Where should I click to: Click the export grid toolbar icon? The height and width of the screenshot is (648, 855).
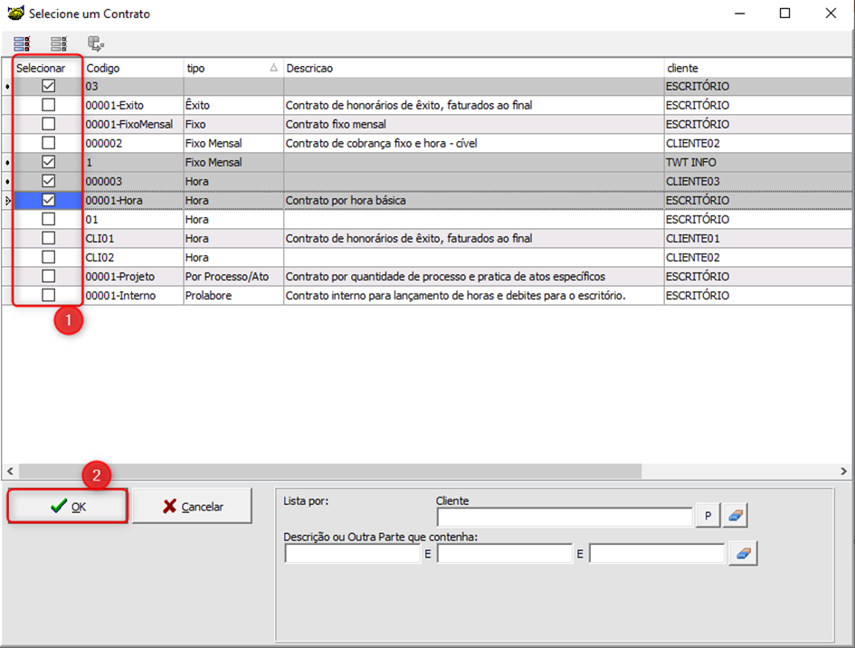coord(96,43)
